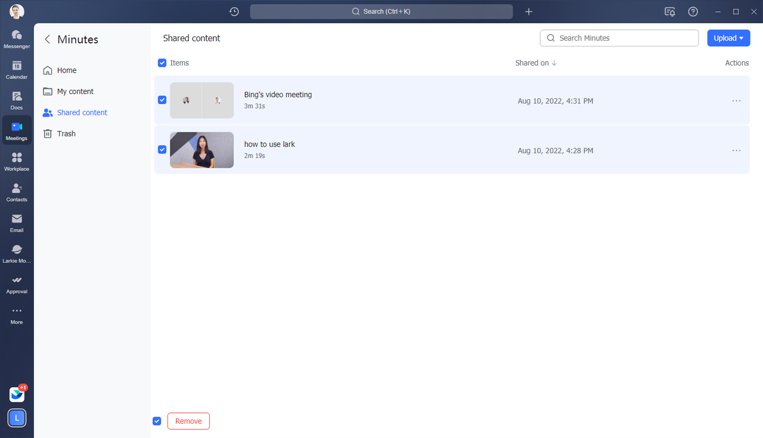Open the Approval app icon
Image resolution: width=763 pixels, height=438 pixels.
[x=17, y=283]
